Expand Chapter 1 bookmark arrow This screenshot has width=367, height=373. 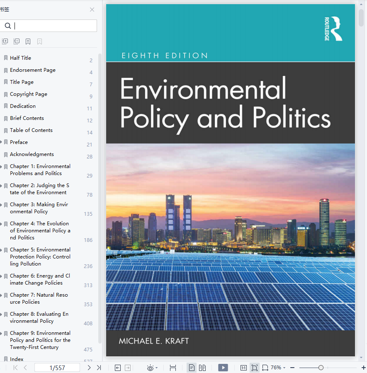(x=1, y=167)
